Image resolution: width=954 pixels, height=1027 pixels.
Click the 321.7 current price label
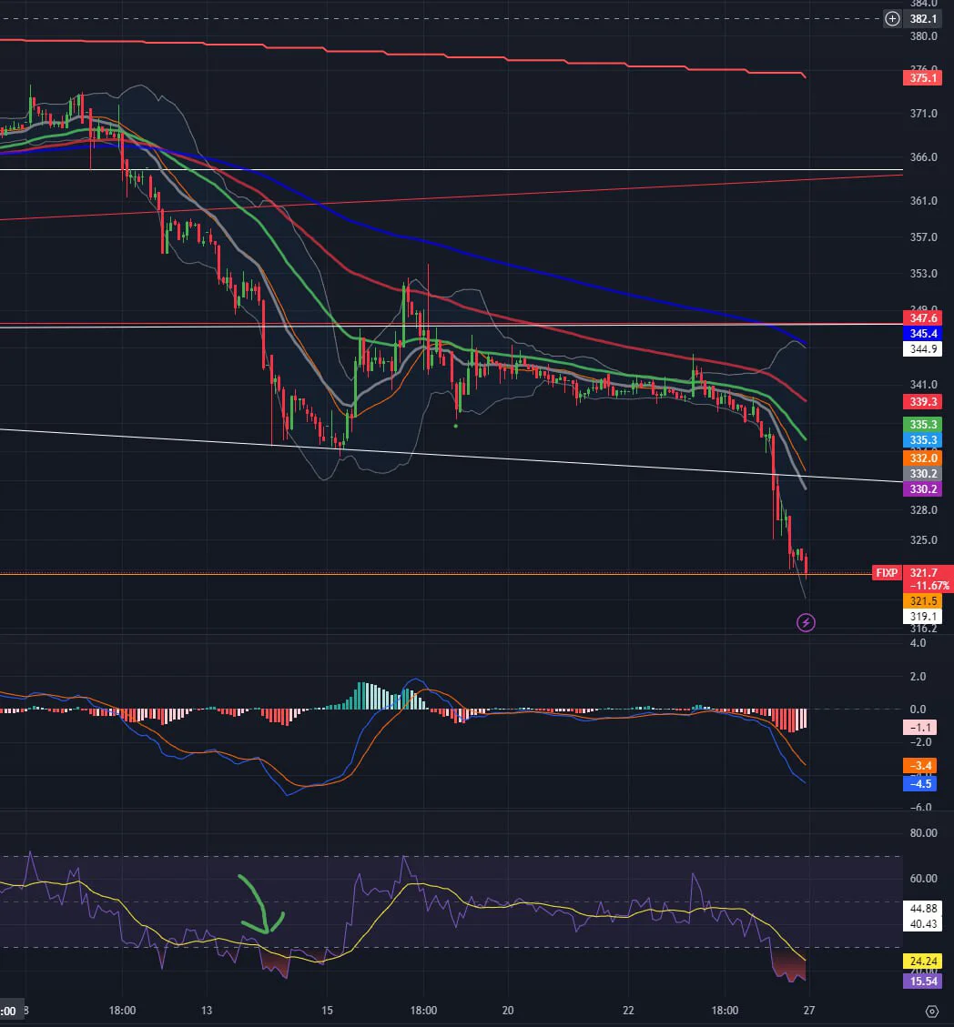pos(923,572)
